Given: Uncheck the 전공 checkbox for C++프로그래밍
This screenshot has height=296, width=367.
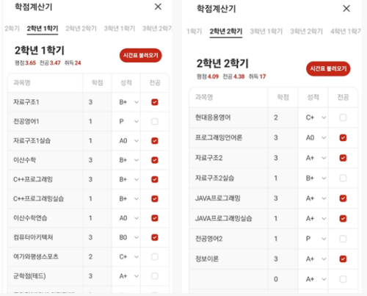Looking at the screenshot, I should [155, 179].
